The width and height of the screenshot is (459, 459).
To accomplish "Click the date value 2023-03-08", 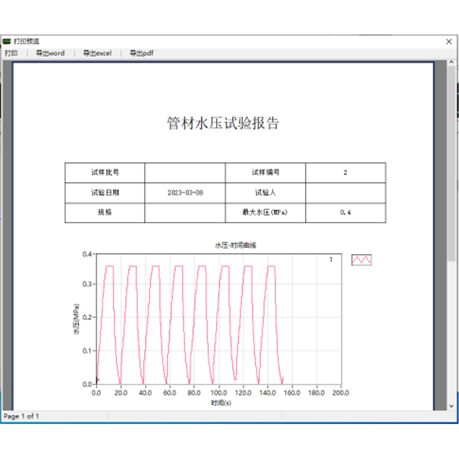I will [185, 193].
